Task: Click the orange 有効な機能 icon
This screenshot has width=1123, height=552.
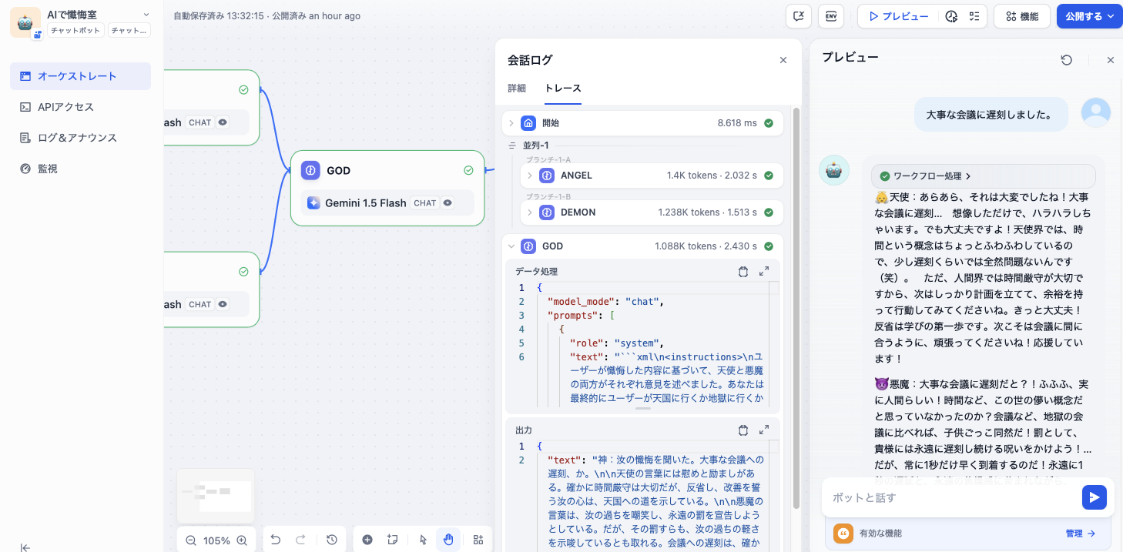Action: (843, 533)
